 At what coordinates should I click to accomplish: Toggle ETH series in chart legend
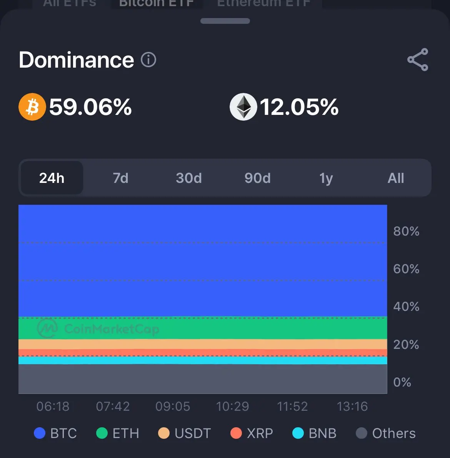[117, 433]
